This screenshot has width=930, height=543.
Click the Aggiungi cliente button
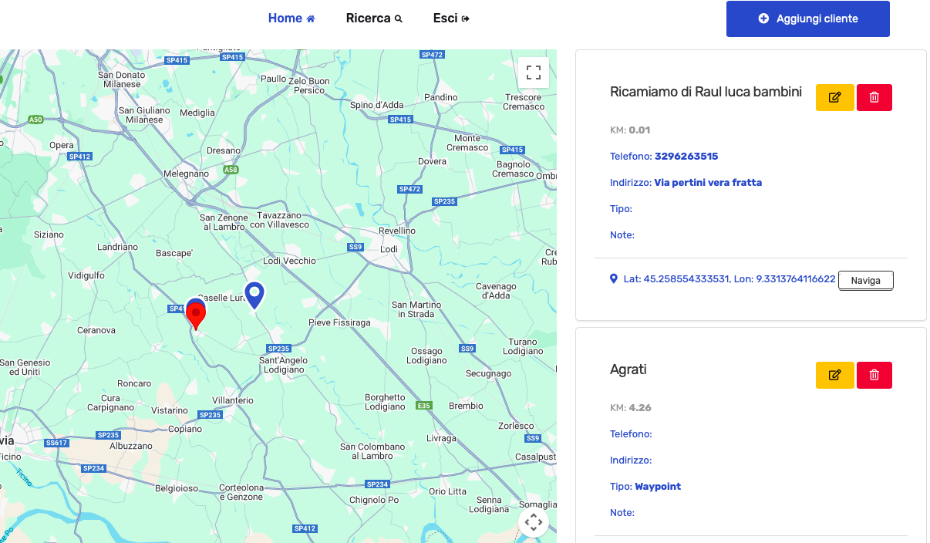tap(808, 19)
